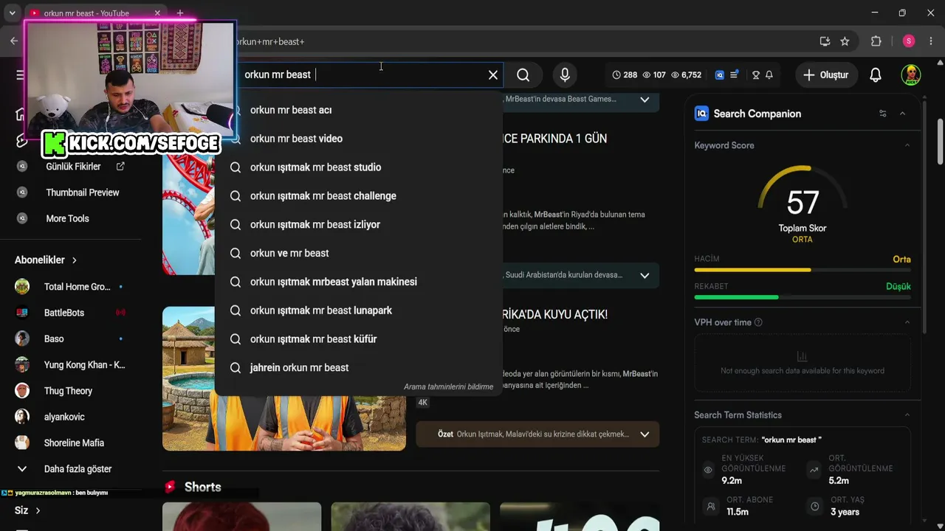945x531 pixels.
Task: Click inside the YouTube search input field
Action: pos(362,74)
